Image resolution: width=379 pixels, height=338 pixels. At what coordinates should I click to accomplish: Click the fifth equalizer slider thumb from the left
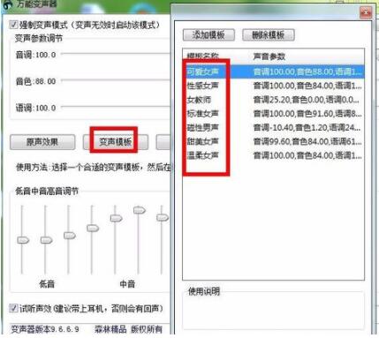(x=116, y=218)
